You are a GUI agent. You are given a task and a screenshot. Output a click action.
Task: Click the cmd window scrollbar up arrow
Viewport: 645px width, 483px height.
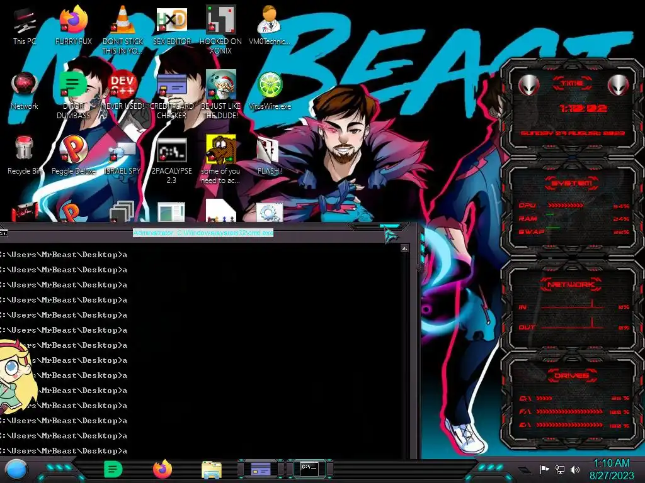[404, 248]
